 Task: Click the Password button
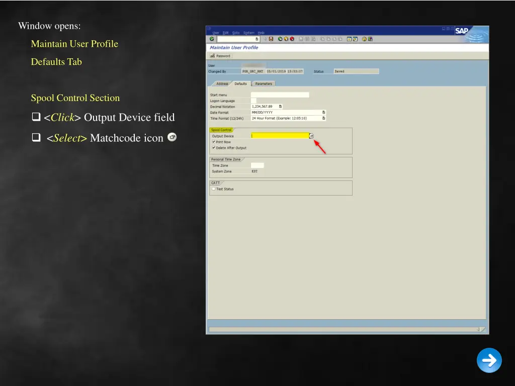[x=221, y=56]
